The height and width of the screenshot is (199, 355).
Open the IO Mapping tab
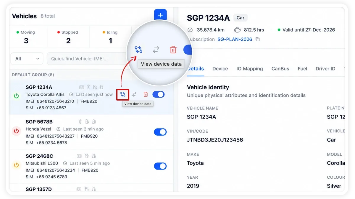pos(250,69)
